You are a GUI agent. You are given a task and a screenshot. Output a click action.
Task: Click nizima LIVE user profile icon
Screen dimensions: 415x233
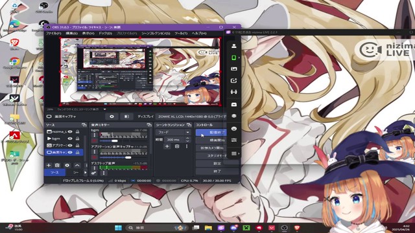click(233, 46)
